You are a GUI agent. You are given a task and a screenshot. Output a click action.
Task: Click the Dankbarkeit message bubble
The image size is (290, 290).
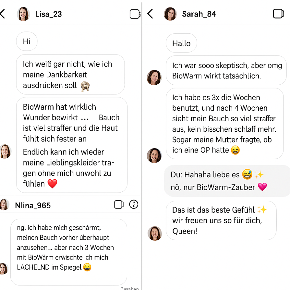[x=70, y=75]
